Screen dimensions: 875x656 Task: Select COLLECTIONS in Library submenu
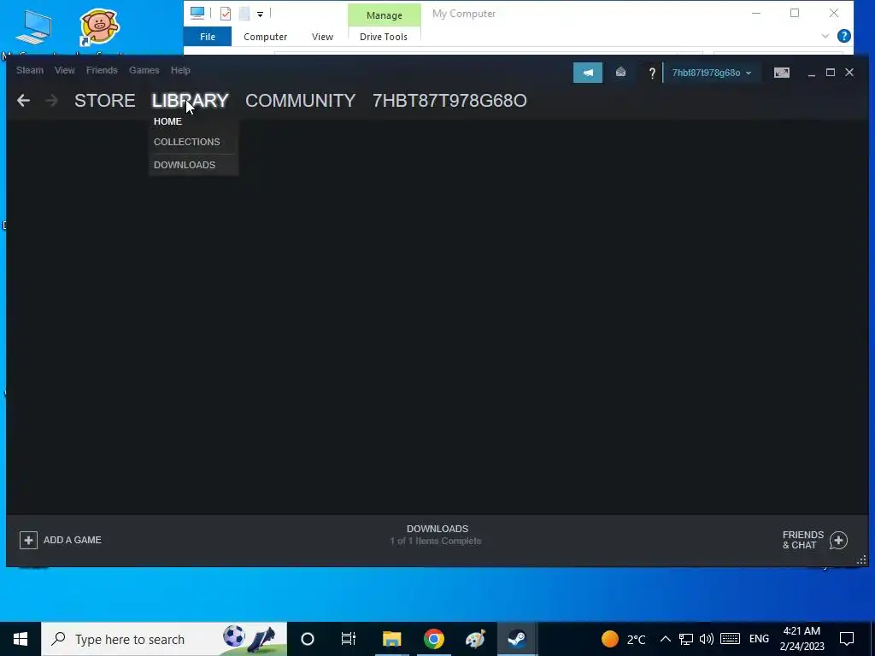point(187,142)
